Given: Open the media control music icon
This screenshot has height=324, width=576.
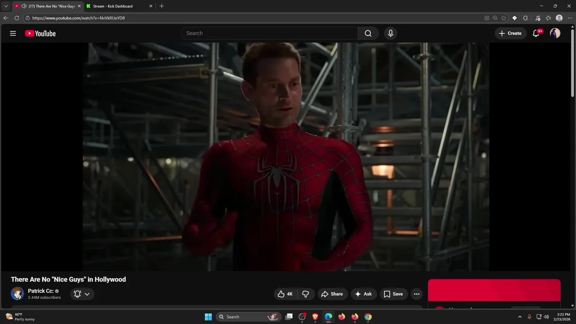Looking at the screenshot, I should pyautogui.click(x=538, y=18).
